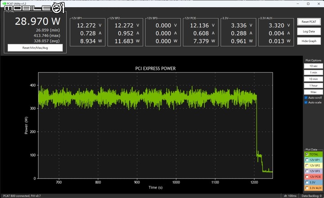This screenshot has height=198, width=324.
Task: Click the PCAT Utility app icon in title bar
Action: point(4,4)
